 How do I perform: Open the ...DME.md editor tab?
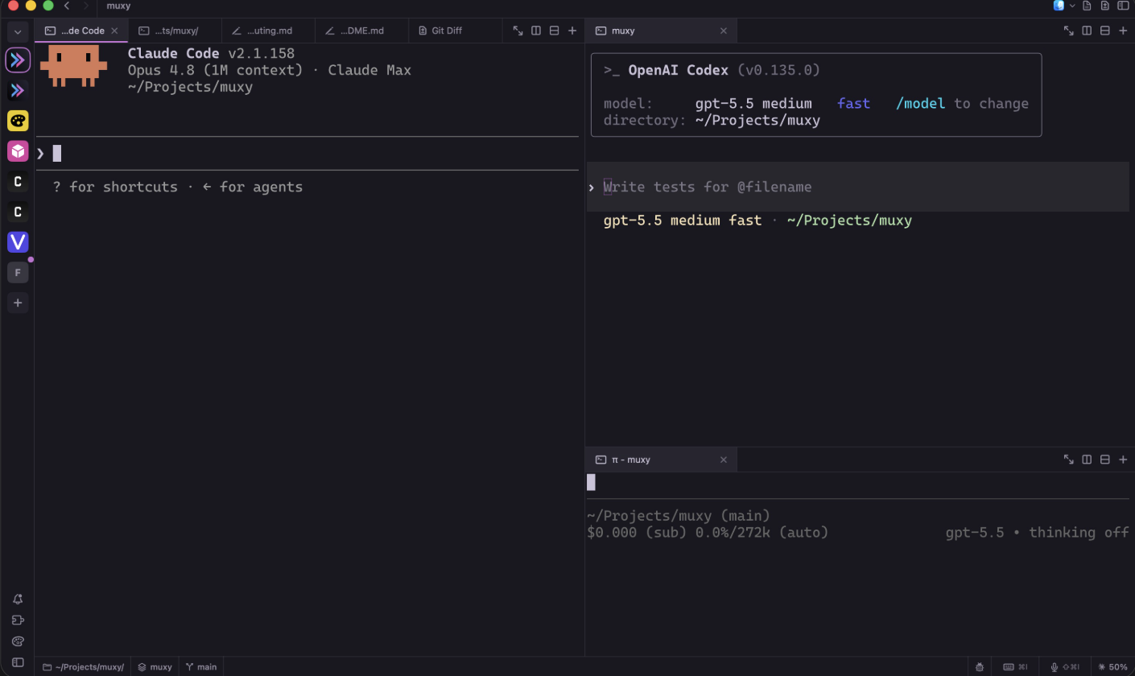pyautogui.click(x=361, y=31)
